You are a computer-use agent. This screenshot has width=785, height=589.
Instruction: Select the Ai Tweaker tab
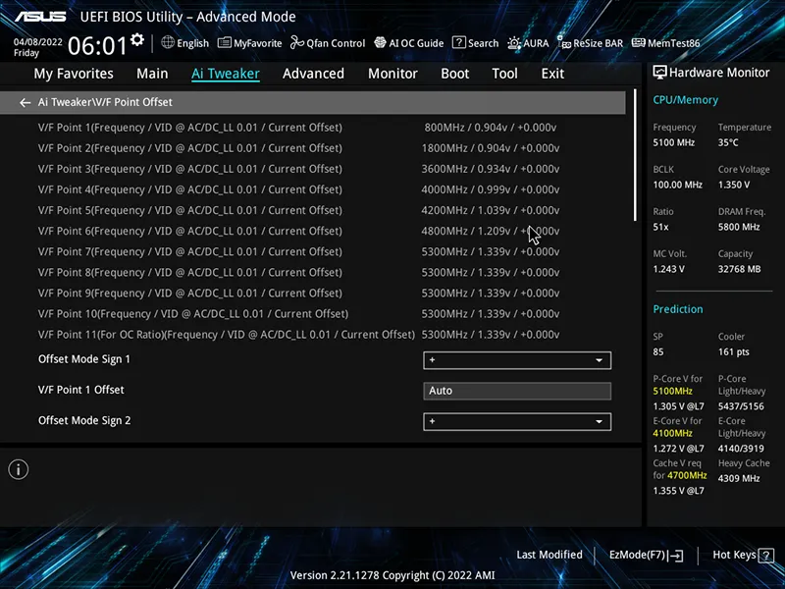click(x=226, y=74)
